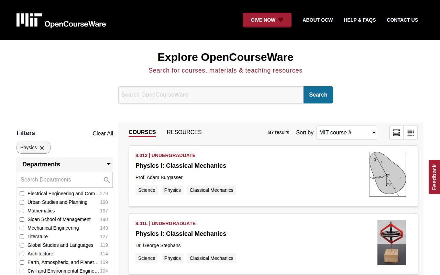Open the Sort by dropdown
Image resolution: width=440 pixels, height=275 pixels.
pyautogui.click(x=346, y=132)
